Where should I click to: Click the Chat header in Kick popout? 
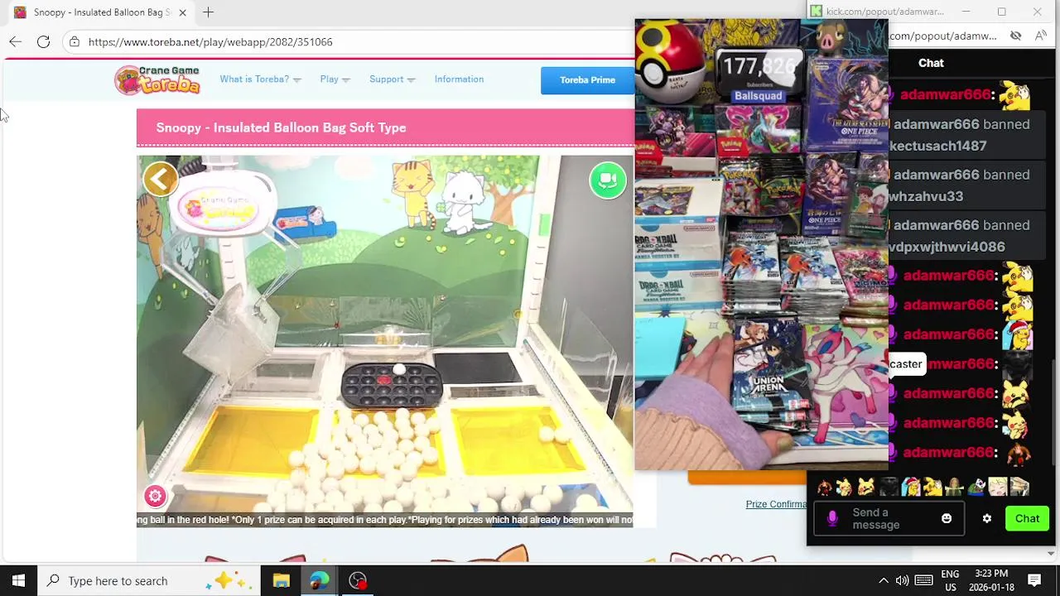[x=931, y=63]
